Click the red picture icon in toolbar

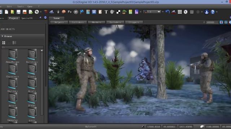[25, 12]
